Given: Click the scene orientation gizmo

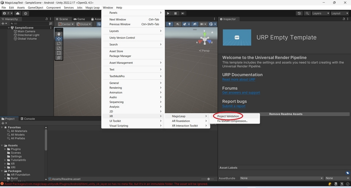Looking at the screenshot, I should [205, 39].
